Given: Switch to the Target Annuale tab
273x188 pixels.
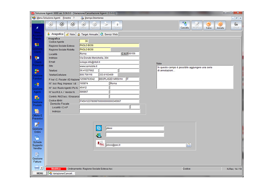Looking at the screenshot, I should [x=88, y=34].
